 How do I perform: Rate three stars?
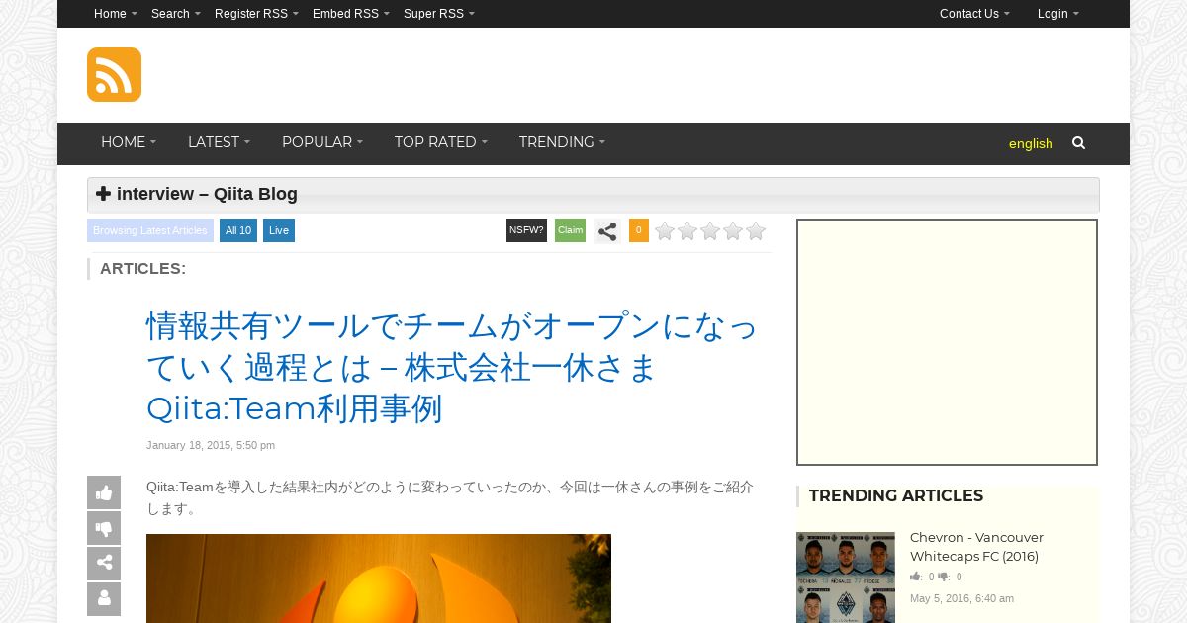point(710,231)
